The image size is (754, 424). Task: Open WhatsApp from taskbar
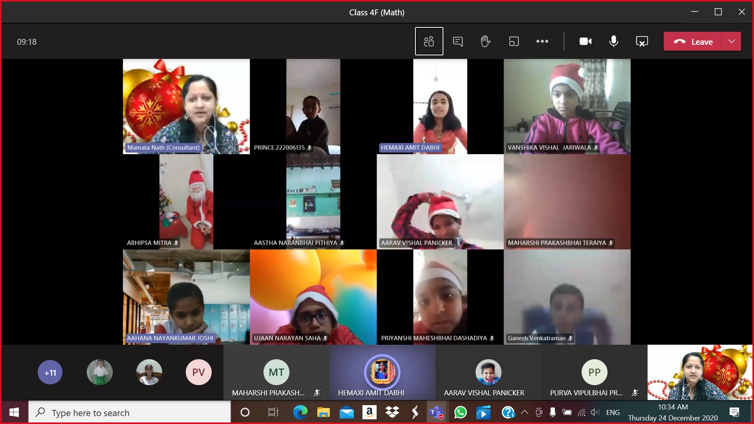click(460, 412)
